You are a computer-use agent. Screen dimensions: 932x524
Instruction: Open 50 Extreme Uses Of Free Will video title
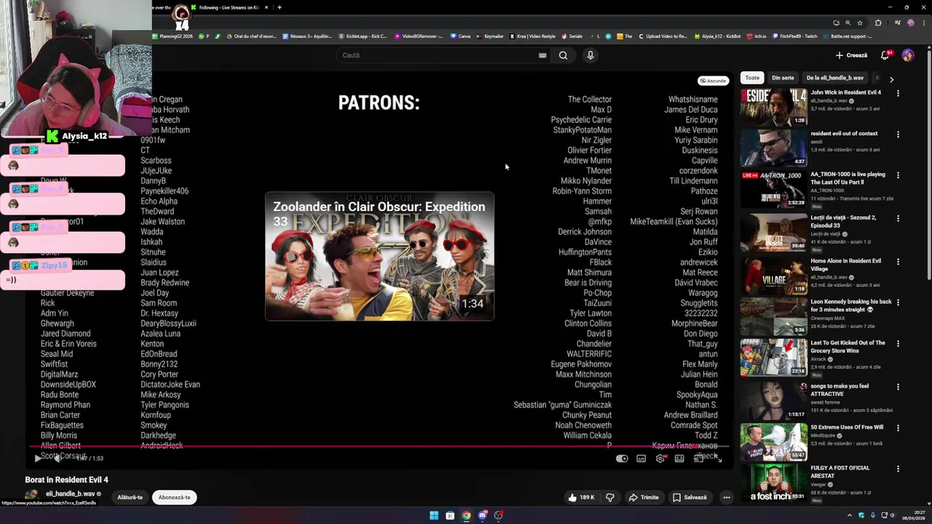(x=847, y=427)
